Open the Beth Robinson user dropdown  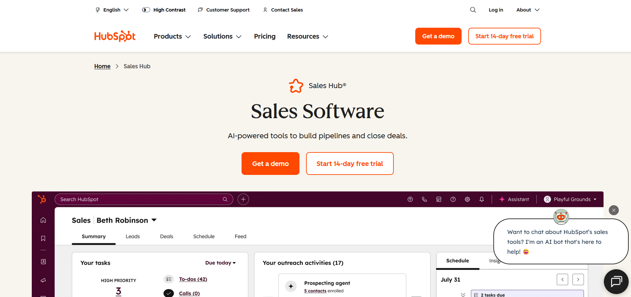(126, 220)
